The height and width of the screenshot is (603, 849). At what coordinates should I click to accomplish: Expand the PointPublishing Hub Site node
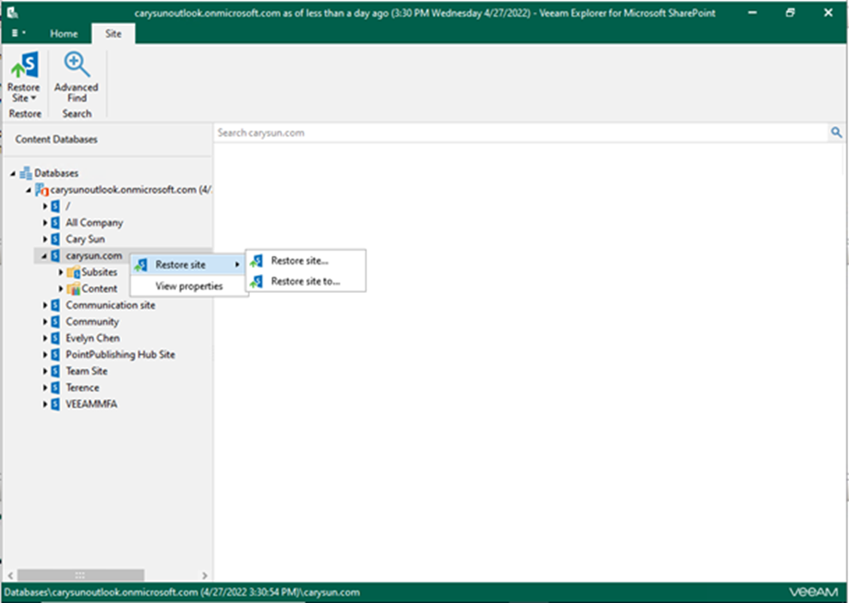point(45,355)
